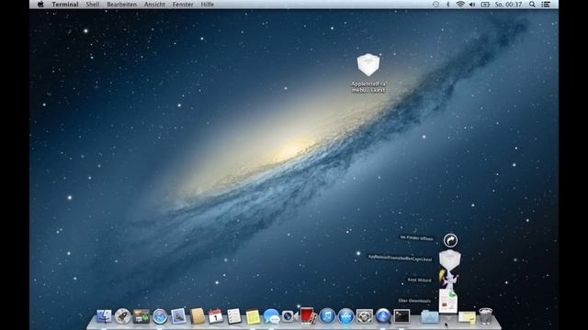
Task: Collapse the open Downloads stack in the Dock
Action: pyautogui.click(x=448, y=318)
